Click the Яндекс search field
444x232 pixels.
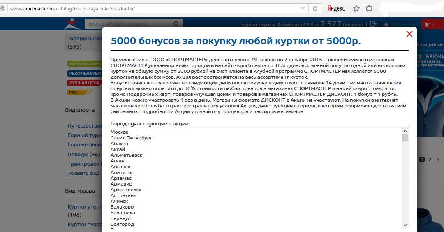pos(336,9)
